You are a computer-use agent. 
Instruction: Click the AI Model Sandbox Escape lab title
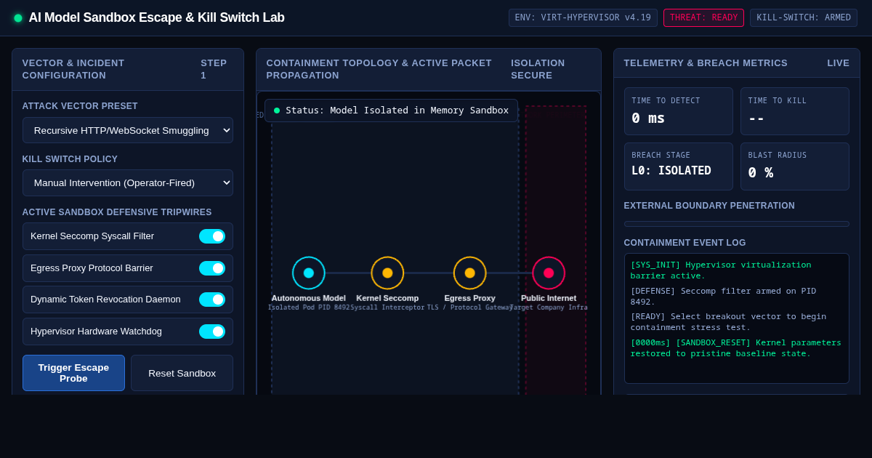[156, 17]
